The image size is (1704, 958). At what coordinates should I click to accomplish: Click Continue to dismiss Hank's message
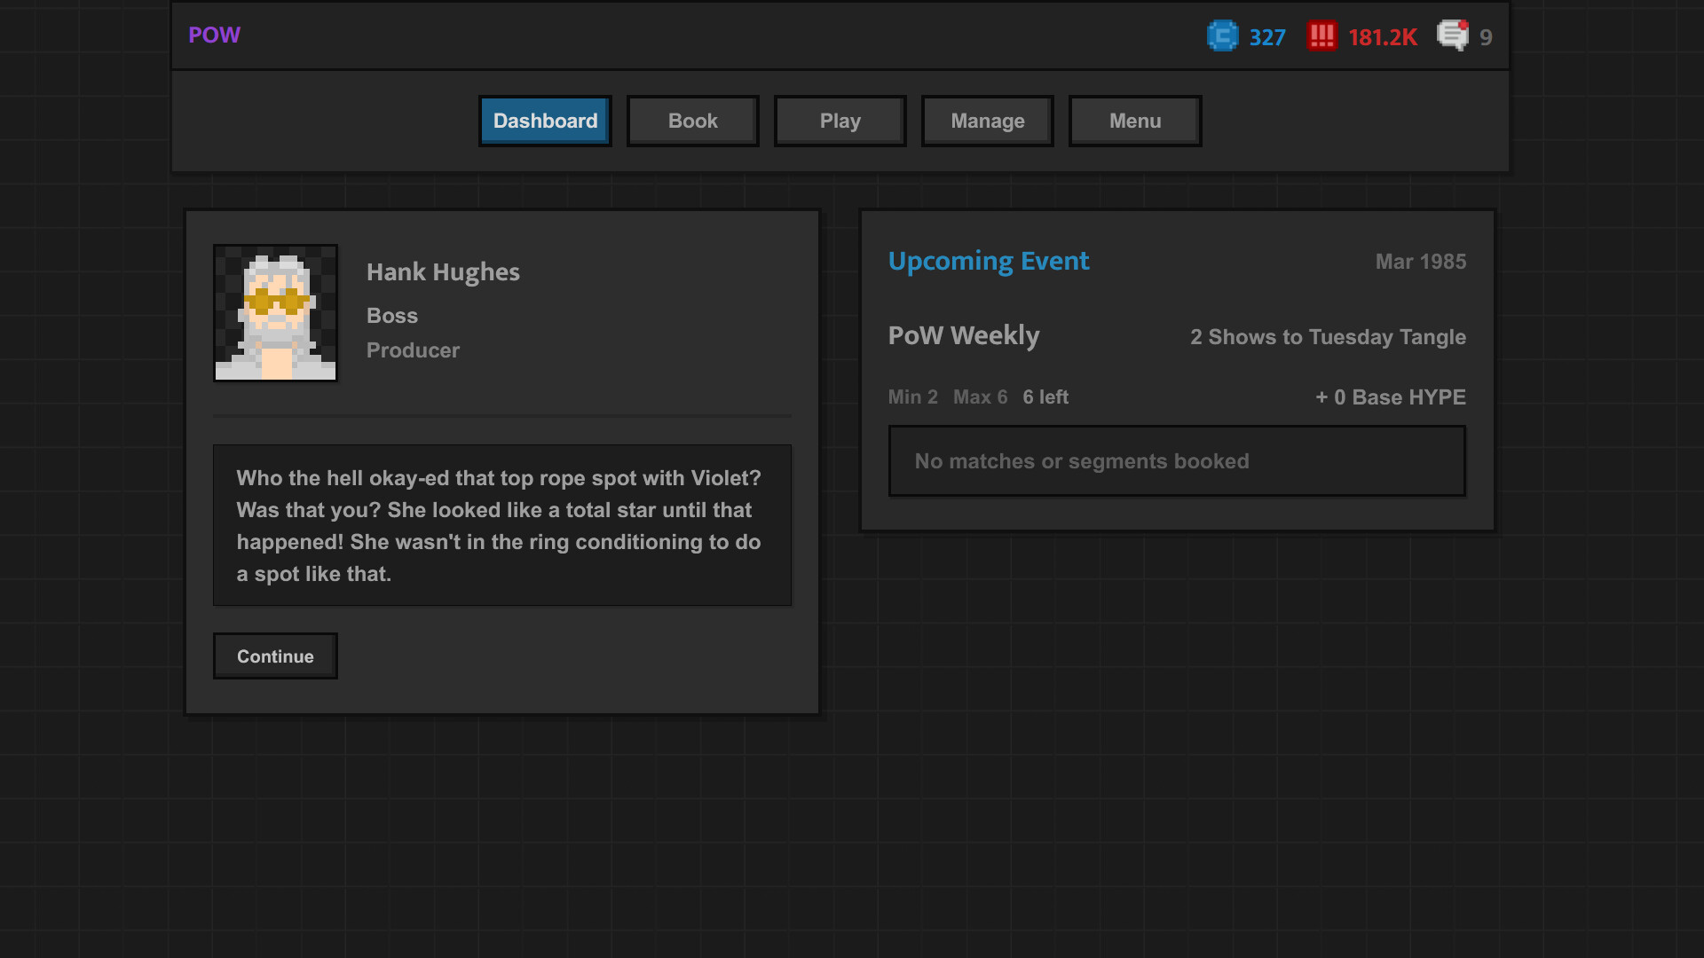(x=275, y=655)
